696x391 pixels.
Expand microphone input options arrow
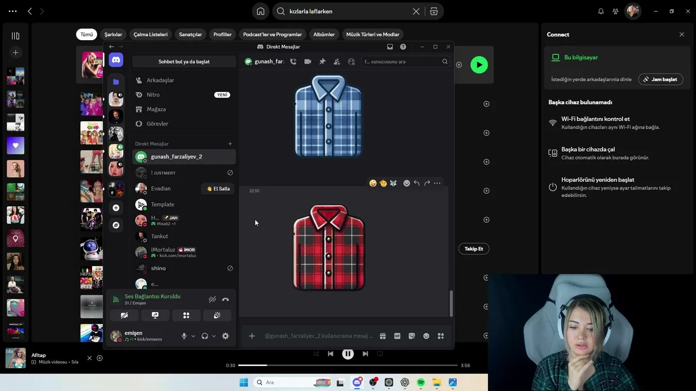coord(193,336)
